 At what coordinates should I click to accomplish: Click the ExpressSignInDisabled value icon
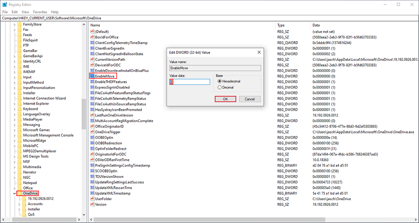[x=93, y=87]
